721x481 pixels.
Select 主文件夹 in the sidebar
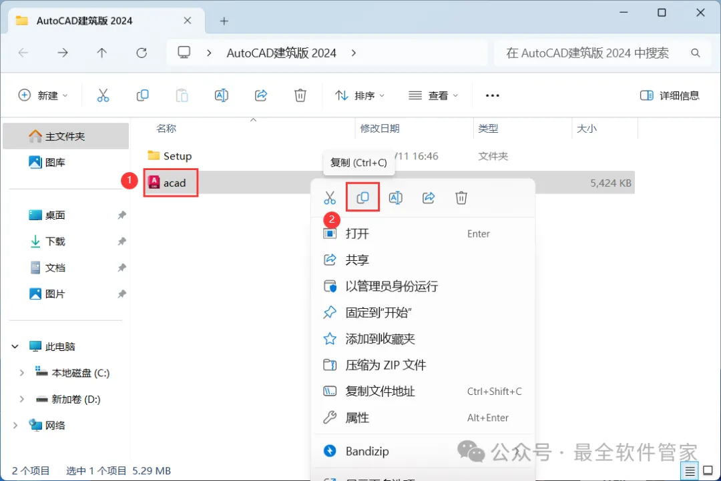pyautogui.click(x=65, y=136)
